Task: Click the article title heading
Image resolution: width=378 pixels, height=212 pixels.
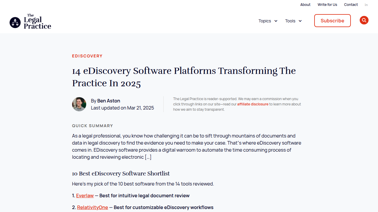Action: point(184,77)
